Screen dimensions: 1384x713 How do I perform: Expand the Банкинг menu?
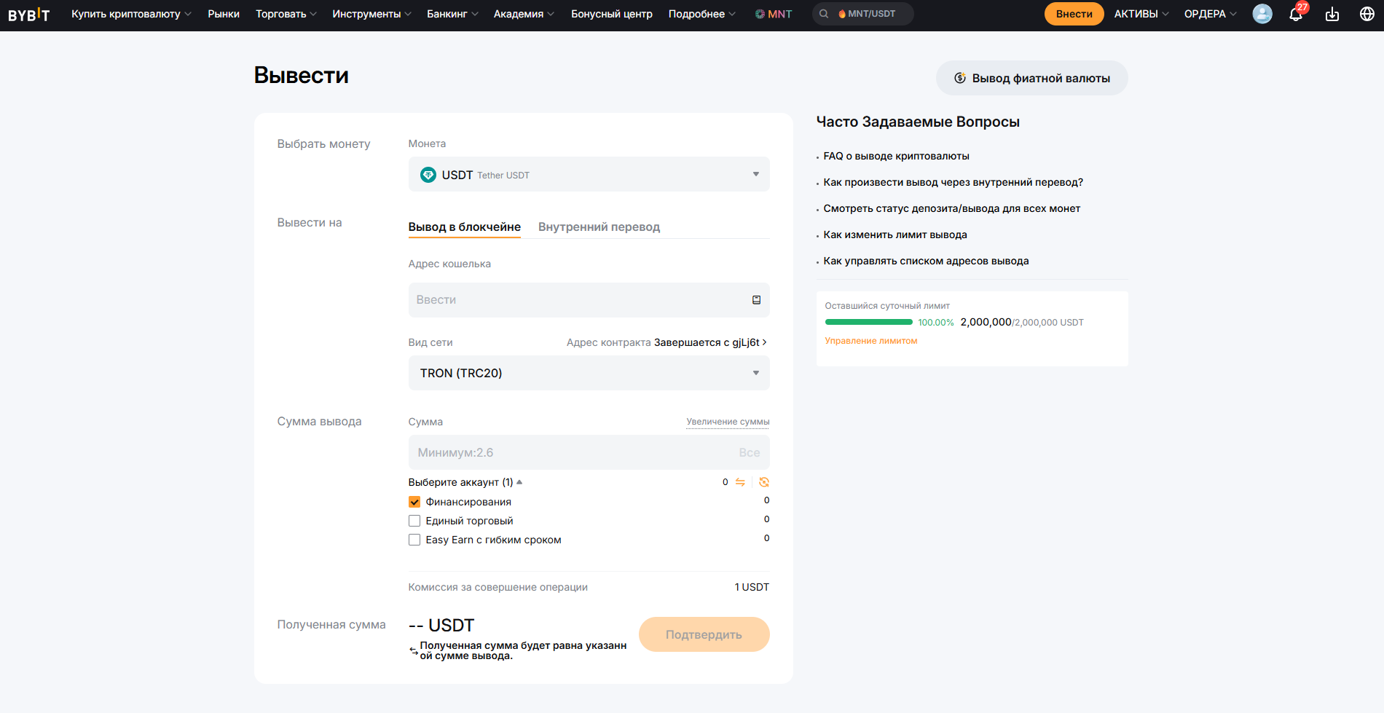click(x=452, y=14)
